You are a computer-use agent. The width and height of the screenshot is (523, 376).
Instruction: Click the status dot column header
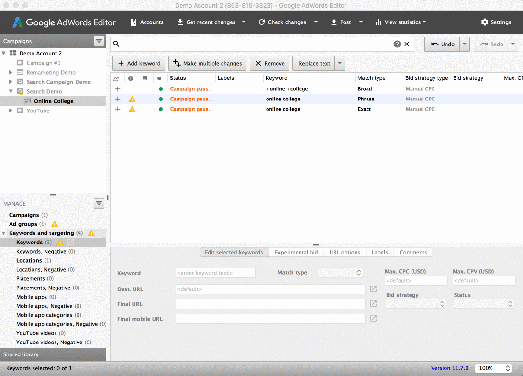tap(159, 78)
